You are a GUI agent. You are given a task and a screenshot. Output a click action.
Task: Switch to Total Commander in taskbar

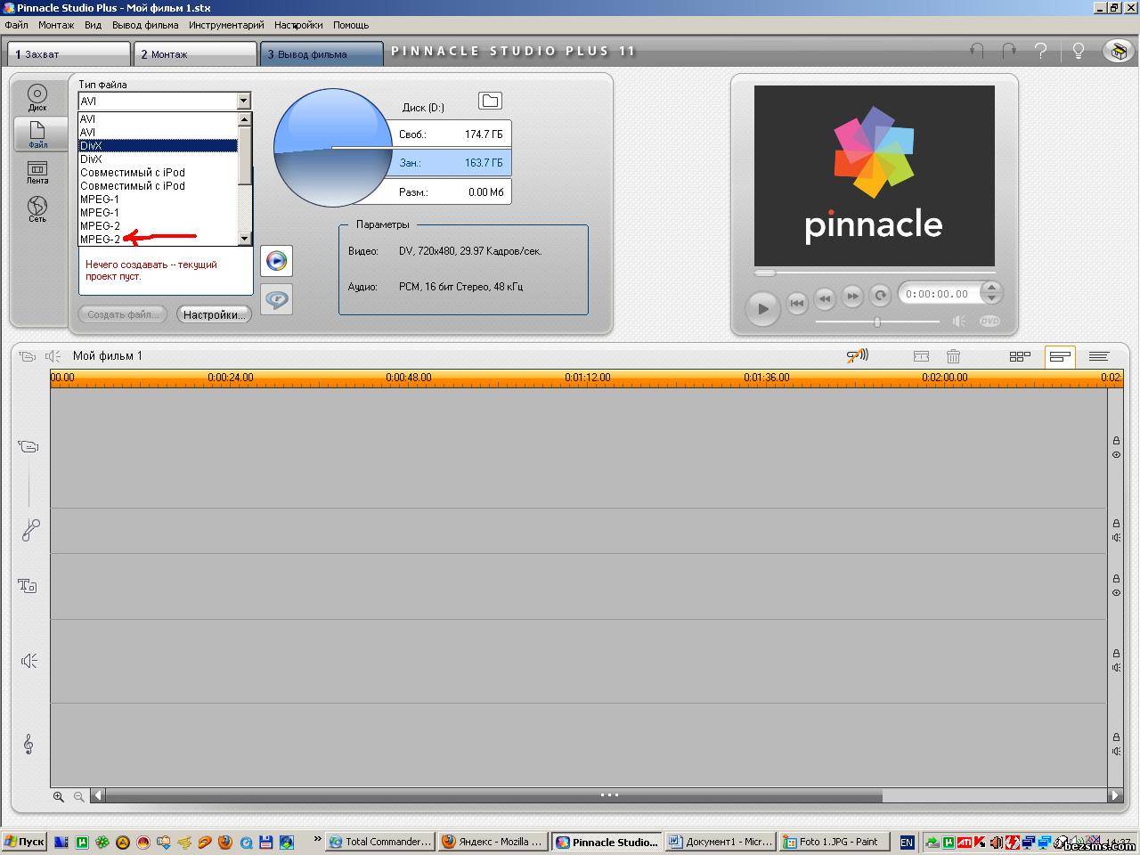380,842
